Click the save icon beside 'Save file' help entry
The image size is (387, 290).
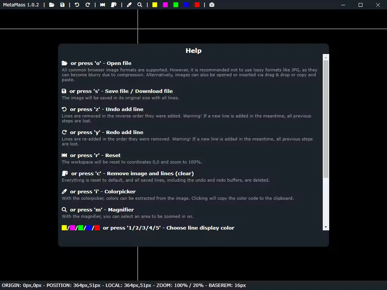tap(64, 91)
